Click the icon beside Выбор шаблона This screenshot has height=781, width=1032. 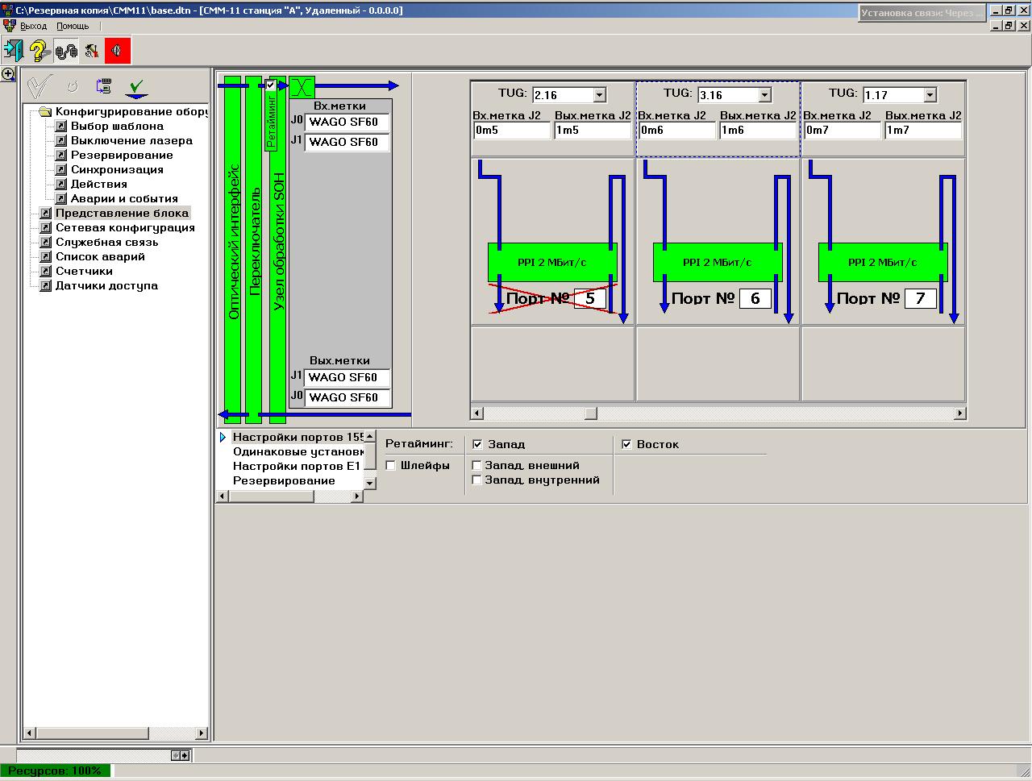coord(60,127)
